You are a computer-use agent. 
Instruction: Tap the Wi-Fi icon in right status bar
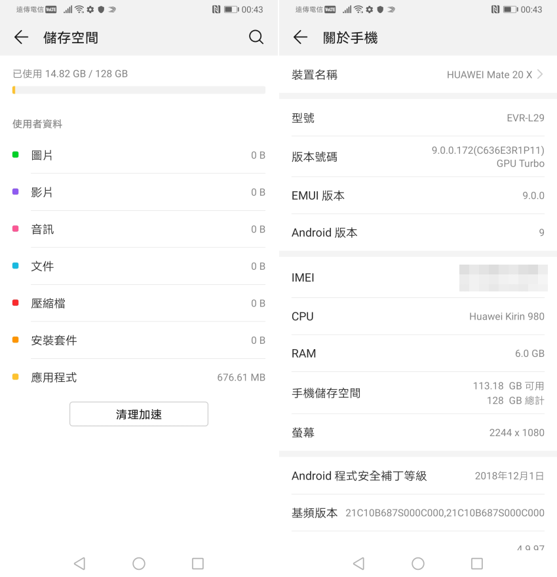[358, 10]
